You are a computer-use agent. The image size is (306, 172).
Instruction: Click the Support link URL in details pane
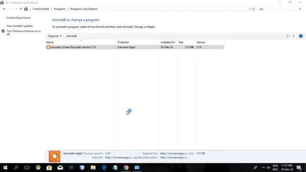point(174,153)
